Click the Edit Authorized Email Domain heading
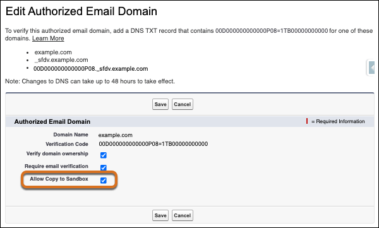Screen dimensions: 379x228 point(81,11)
